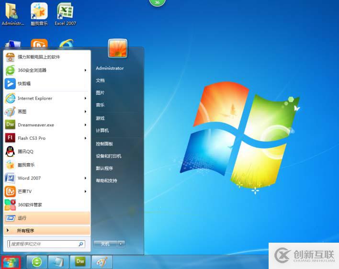
Task: Open 酷我音乐 in the Start menu list
Action: coord(47,165)
